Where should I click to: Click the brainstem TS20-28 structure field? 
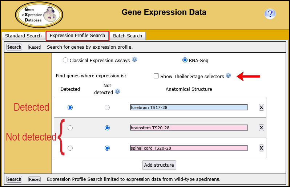pyautogui.click(x=189, y=128)
